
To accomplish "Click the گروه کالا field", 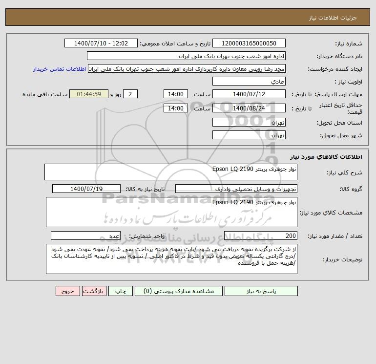I will 236,189.
